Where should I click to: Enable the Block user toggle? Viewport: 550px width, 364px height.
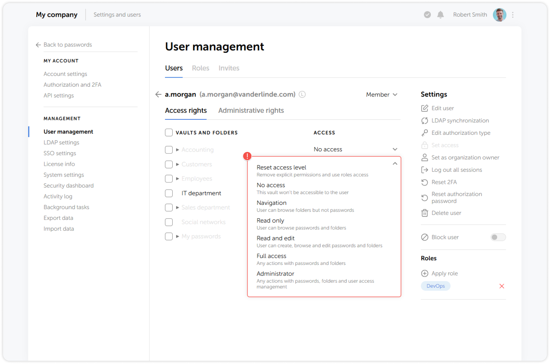tap(498, 237)
